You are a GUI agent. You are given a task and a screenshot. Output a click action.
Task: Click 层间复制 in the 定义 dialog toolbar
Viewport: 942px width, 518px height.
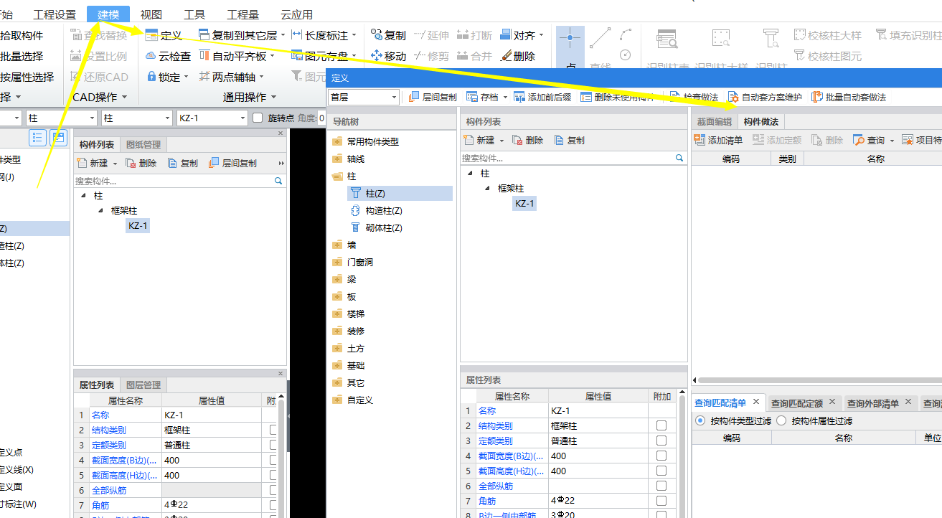(x=433, y=97)
